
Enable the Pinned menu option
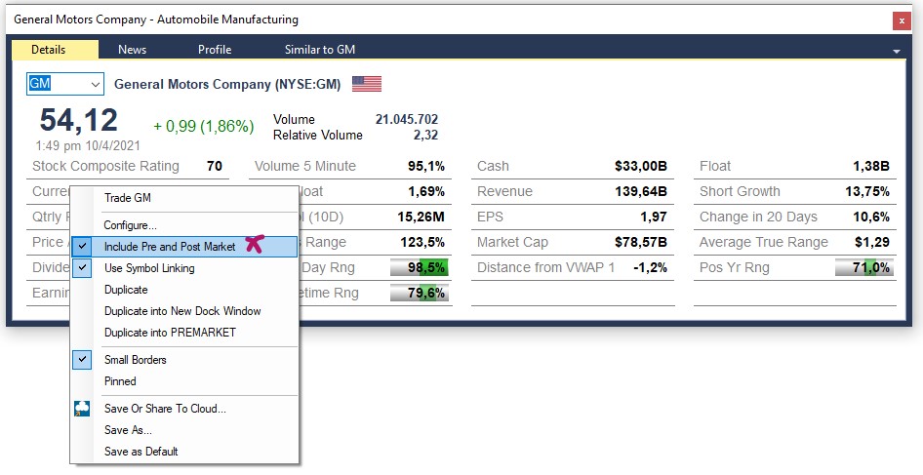click(x=120, y=381)
